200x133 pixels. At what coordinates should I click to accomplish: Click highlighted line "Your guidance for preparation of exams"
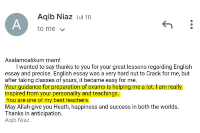coord(94,87)
